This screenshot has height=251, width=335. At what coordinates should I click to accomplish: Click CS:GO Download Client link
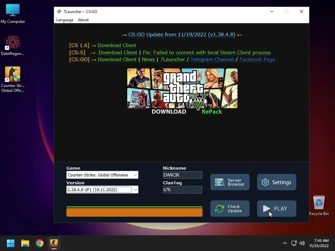tap(117, 59)
